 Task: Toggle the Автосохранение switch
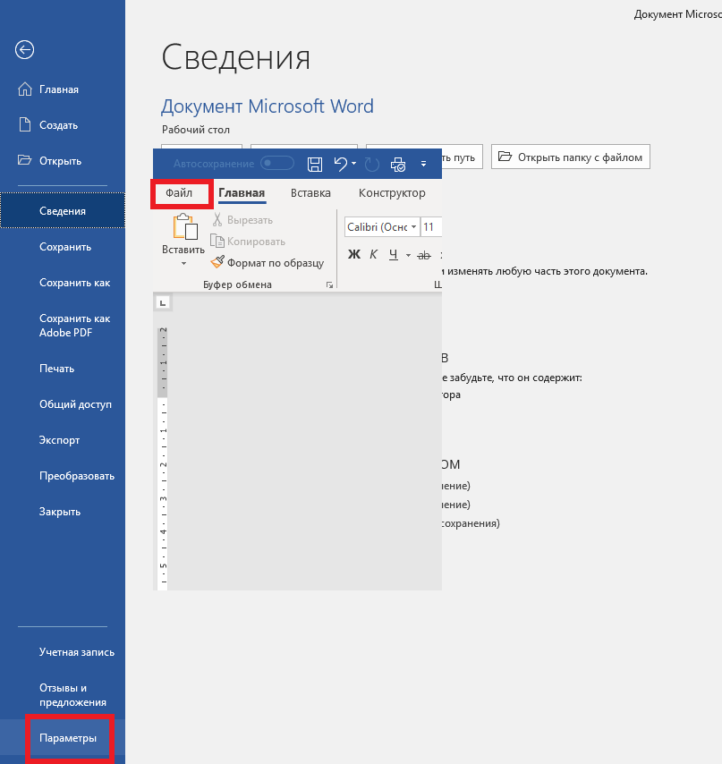tap(277, 164)
